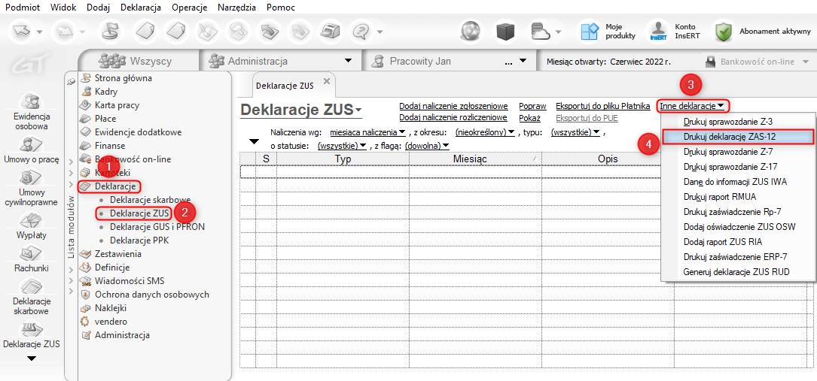Open the Operacje menu

point(189,8)
